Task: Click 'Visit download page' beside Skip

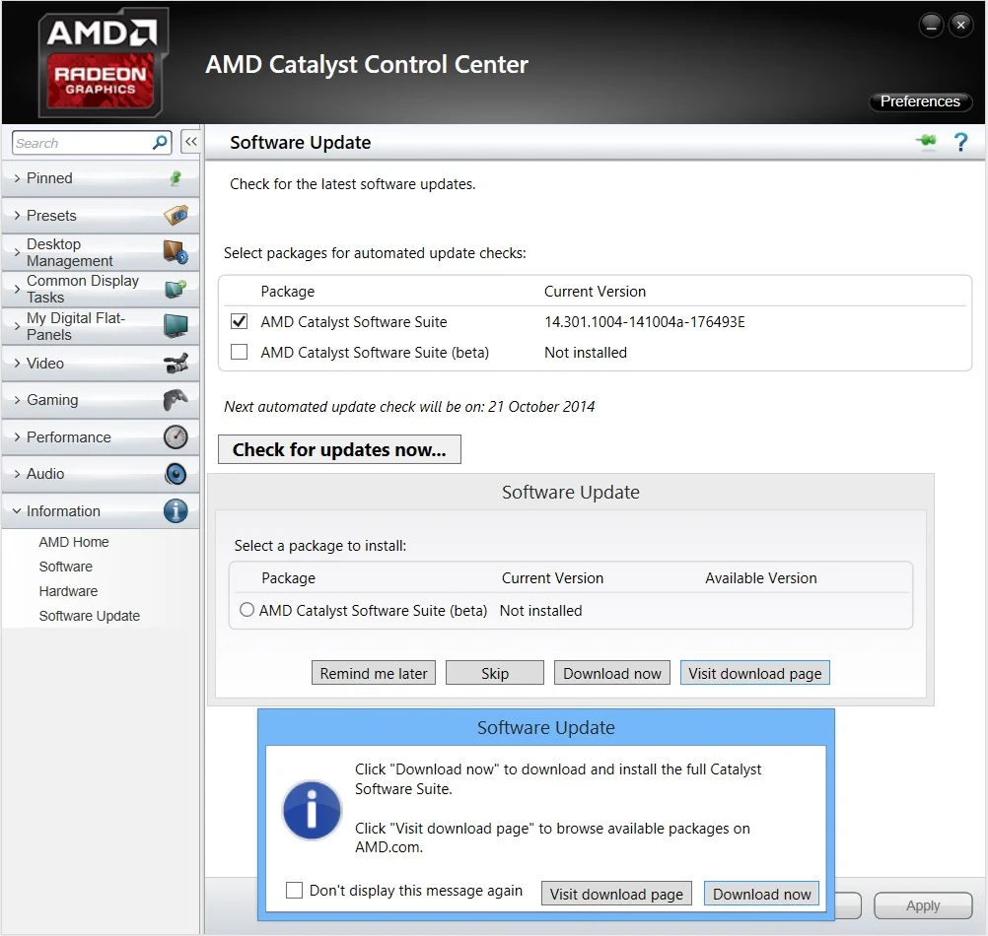Action: (x=755, y=673)
